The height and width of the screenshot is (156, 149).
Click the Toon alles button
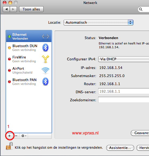click(31, 9)
